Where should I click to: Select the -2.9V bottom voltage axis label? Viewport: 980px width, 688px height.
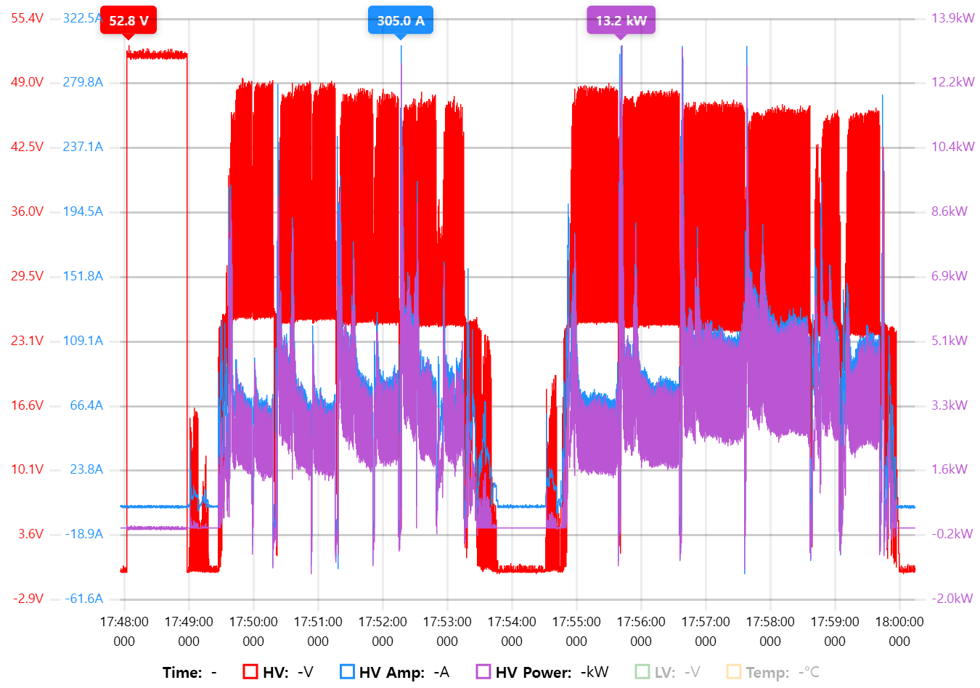click(28, 599)
